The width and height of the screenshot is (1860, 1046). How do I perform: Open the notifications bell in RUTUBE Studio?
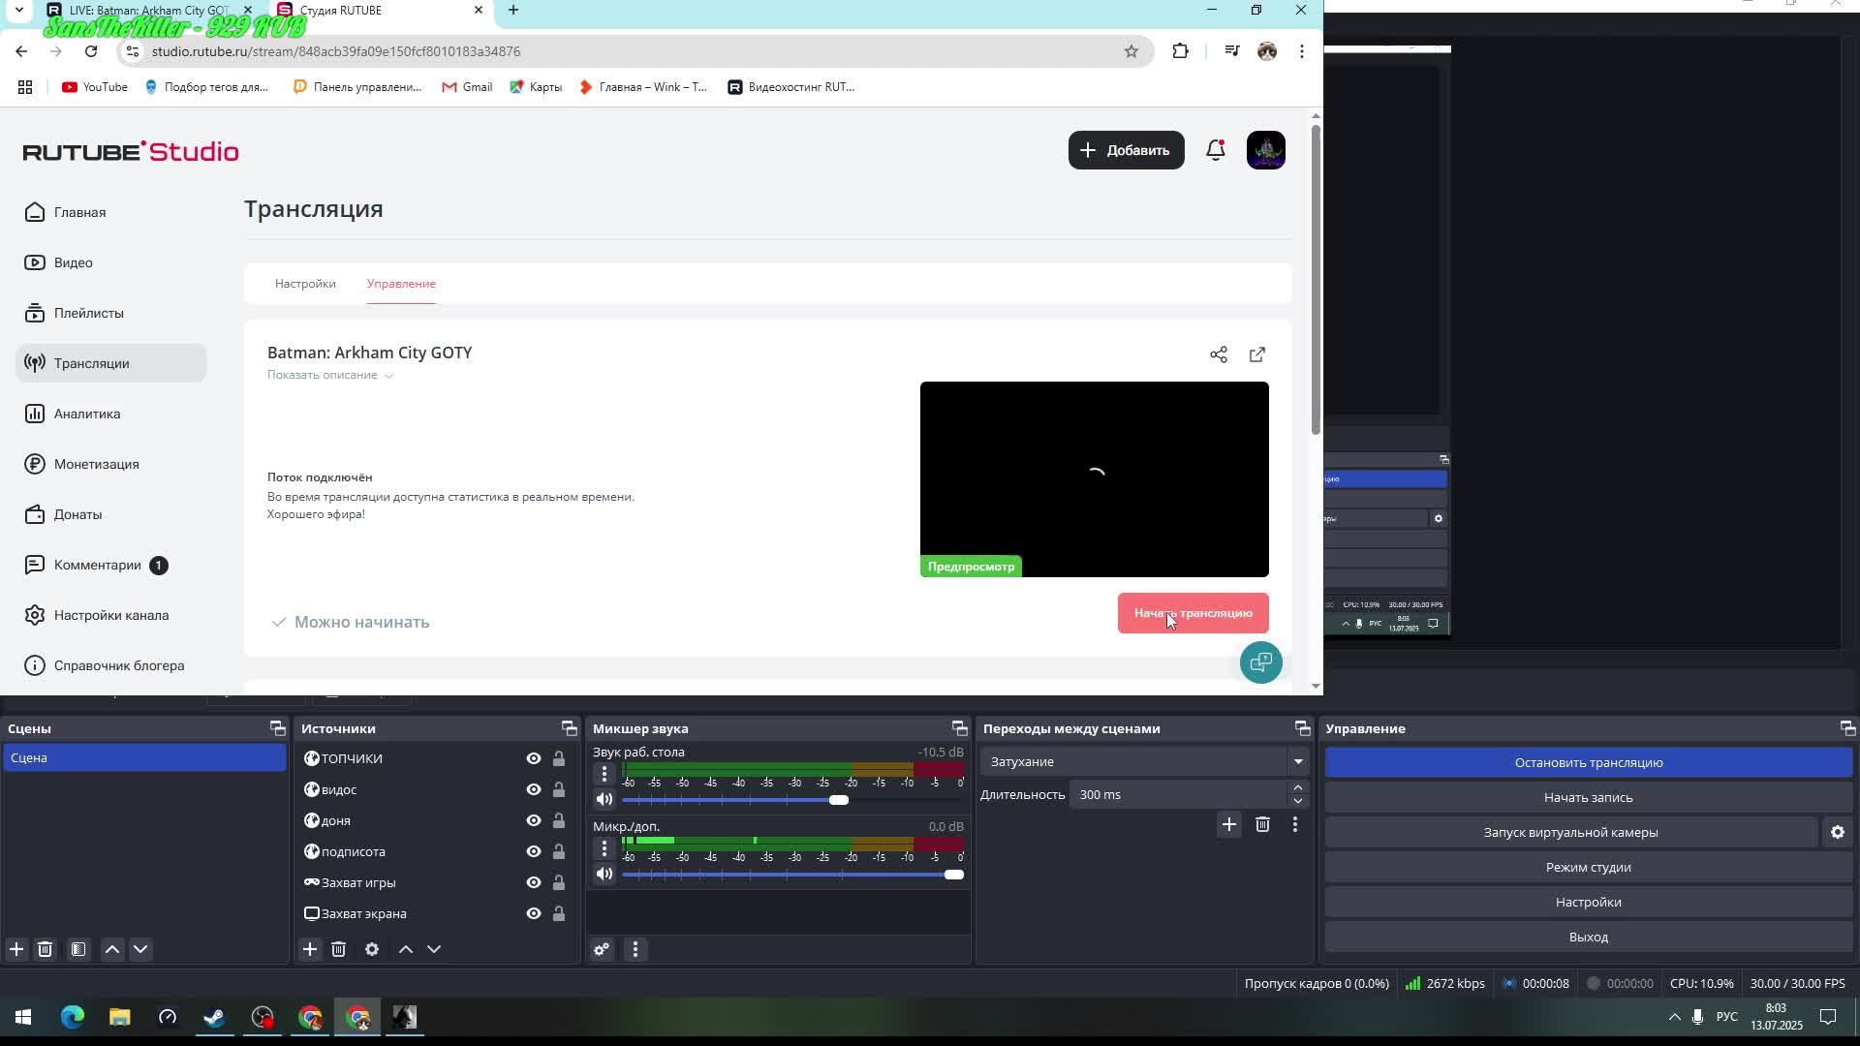[1215, 150]
